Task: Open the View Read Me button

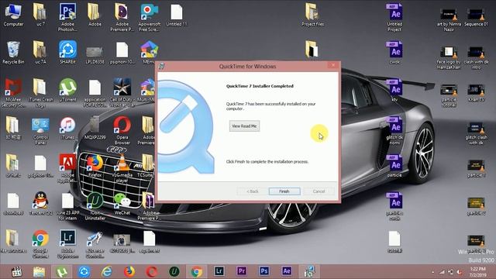Action: 245,126
